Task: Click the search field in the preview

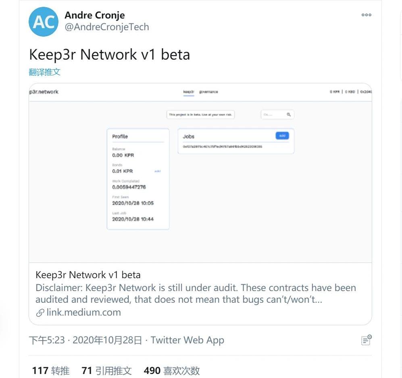Action: click(273, 115)
